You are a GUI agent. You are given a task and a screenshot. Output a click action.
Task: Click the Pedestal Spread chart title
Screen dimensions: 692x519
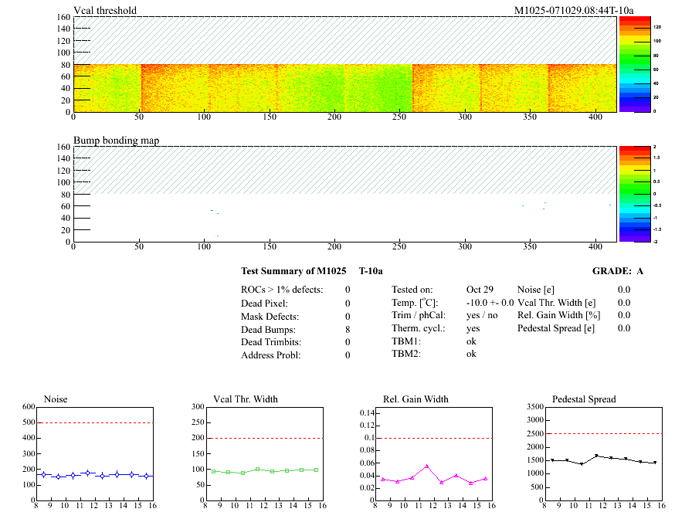(584, 399)
